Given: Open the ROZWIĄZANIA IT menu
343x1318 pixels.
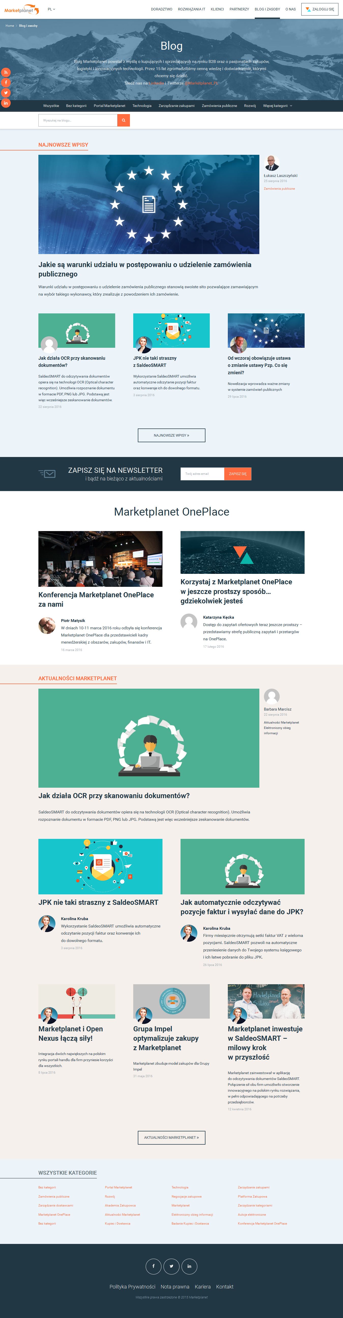Looking at the screenshot, I should tap(192, 9).
